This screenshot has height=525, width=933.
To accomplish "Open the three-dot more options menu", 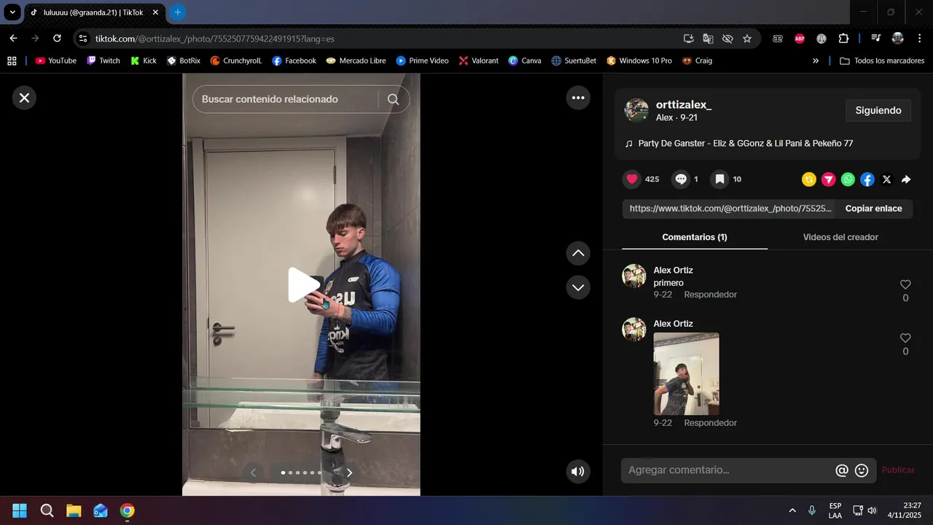I will [578, 98].
